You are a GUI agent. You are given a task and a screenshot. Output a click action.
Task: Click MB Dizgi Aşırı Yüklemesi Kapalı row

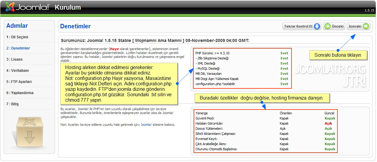(242, 79)
